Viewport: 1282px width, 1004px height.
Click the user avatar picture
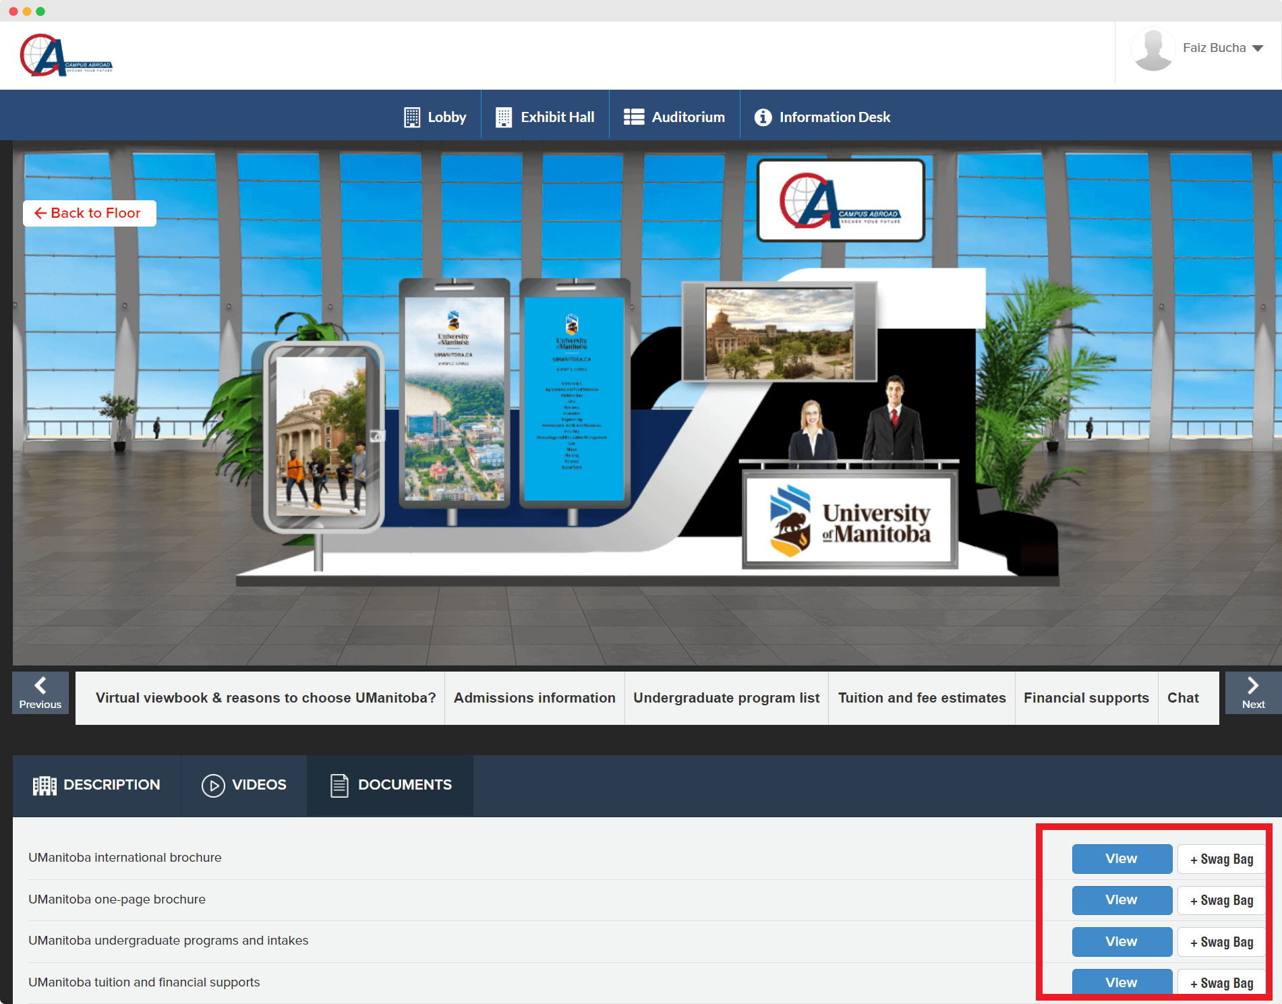(x=1153, y=49)
